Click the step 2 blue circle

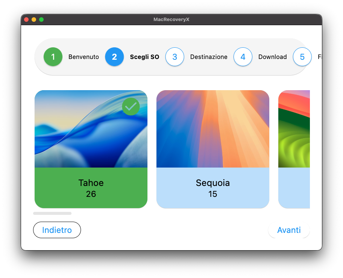pyautogui.click(x=114, y=57)
